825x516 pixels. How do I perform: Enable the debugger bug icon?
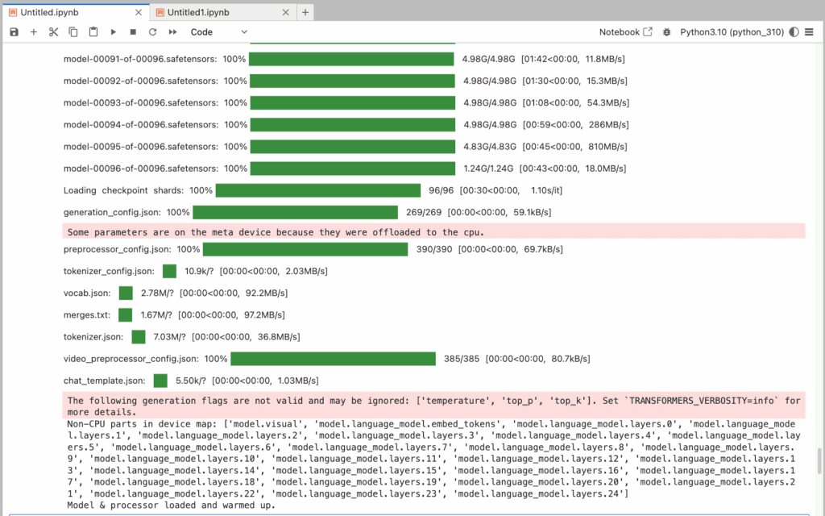point(666,32)
